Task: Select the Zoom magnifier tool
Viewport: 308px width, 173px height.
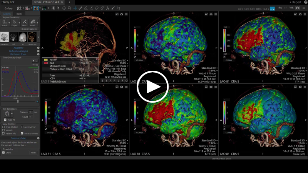Action: [x=69, y=8]
